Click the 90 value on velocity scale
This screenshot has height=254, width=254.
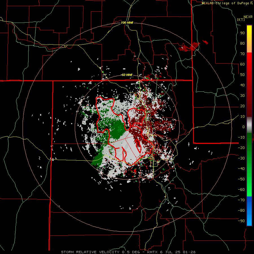(242, 33)
